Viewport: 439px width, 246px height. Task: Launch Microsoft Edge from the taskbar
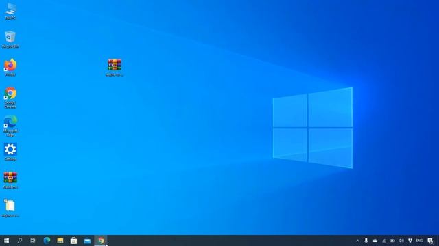pos(47,241)
